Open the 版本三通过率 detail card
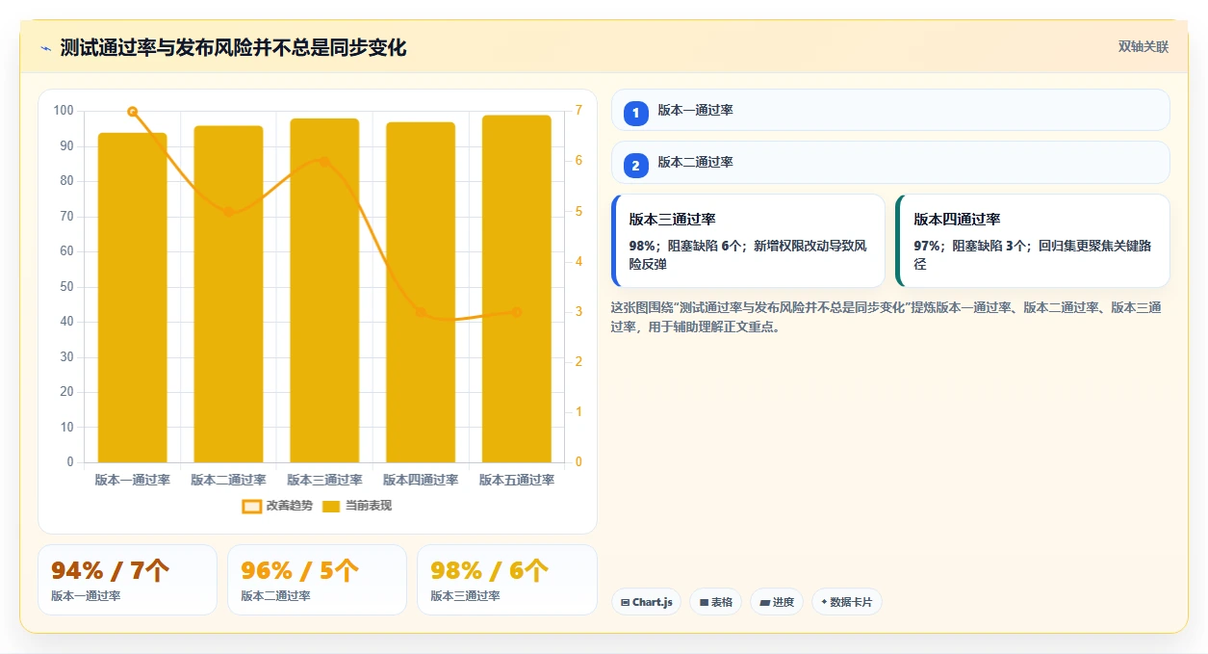 coord(748,241)
